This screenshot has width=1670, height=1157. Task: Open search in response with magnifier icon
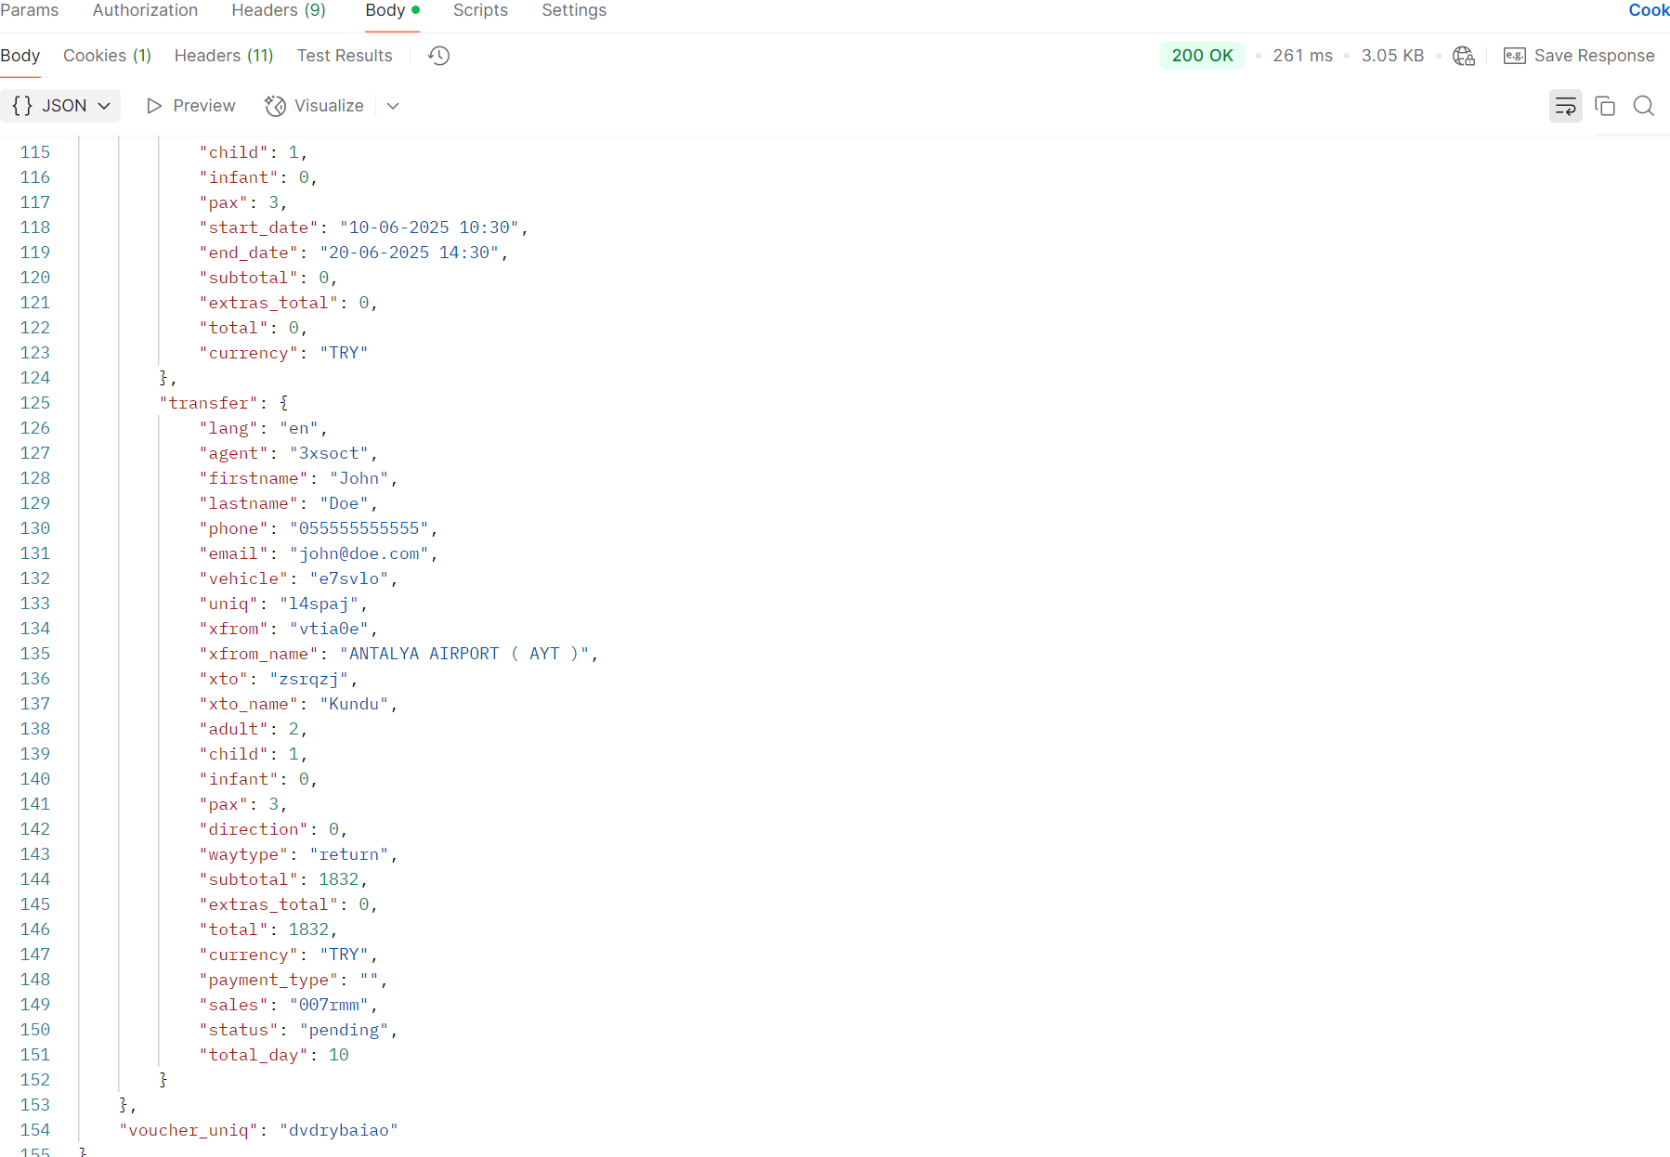point(1643,106)
